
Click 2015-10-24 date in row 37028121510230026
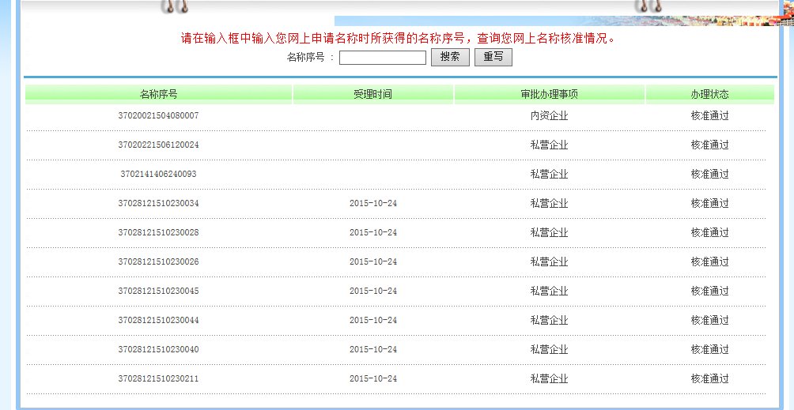pos(373,261)
